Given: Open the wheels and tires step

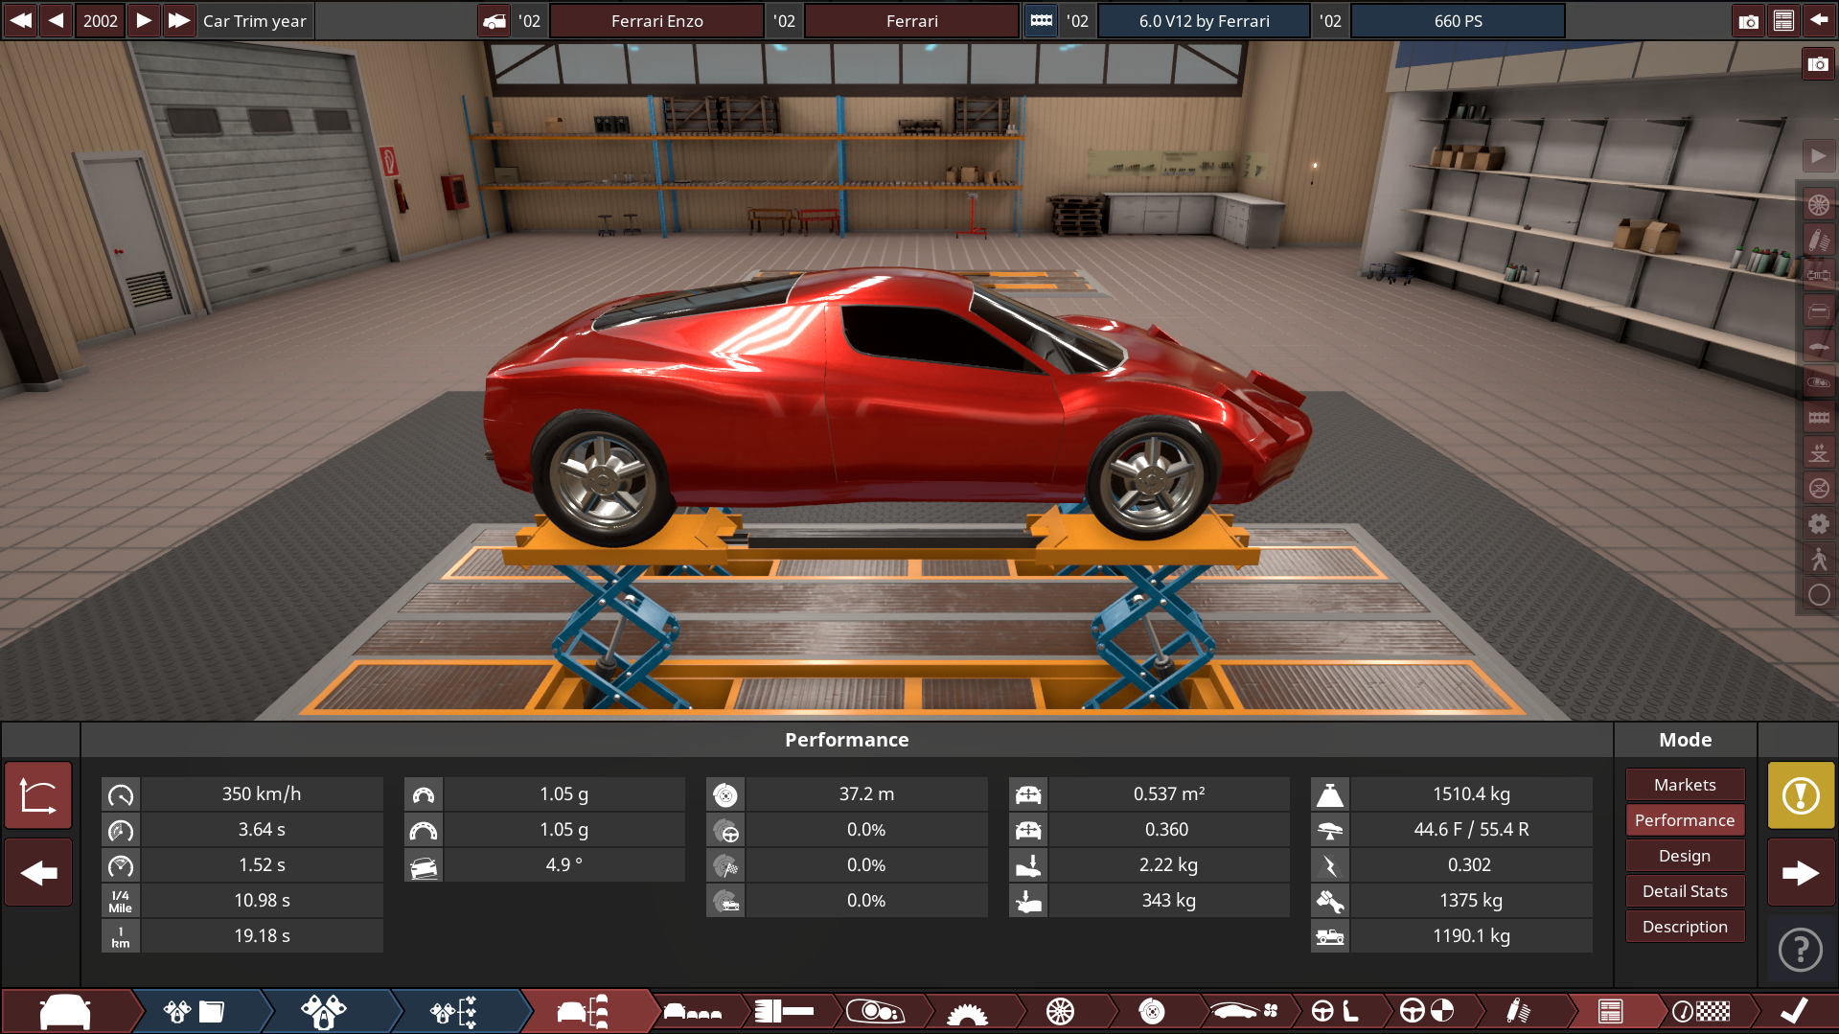Looking at the screenshot, I should click(1060, 1011).
